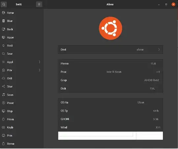Screen dimensions: 178x149
Task: Click the GNOM version row label
Action: click(65, 119)
